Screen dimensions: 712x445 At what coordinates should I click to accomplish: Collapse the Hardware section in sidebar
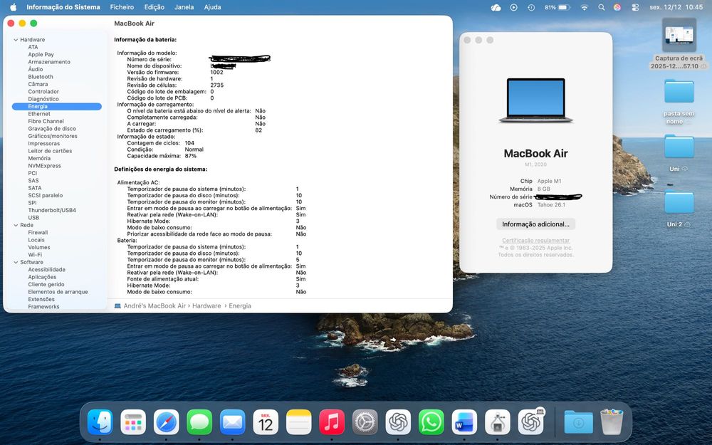coord(16,40)
